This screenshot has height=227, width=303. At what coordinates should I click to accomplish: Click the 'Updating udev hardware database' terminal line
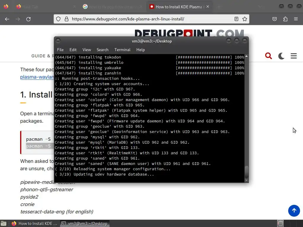point(104,174)
